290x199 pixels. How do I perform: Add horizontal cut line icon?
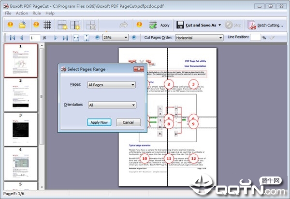pyautogui.click(x=62, y=25)
